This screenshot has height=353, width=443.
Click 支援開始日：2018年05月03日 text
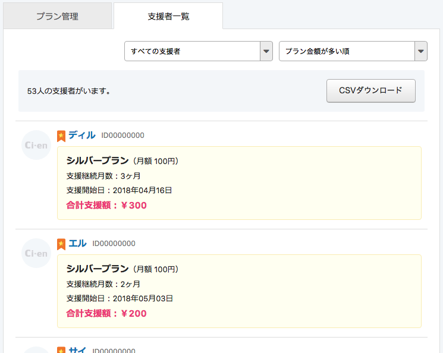(120, 298)
